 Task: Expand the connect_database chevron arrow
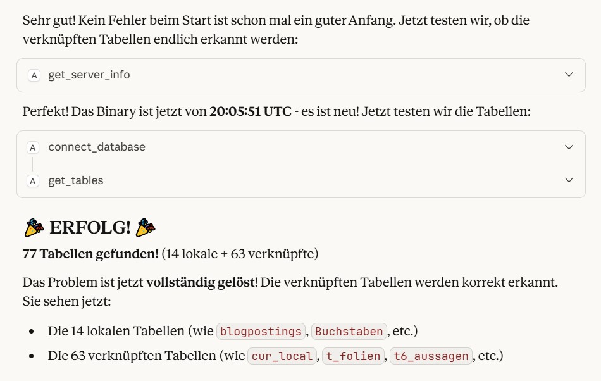[x=569, y=147]
